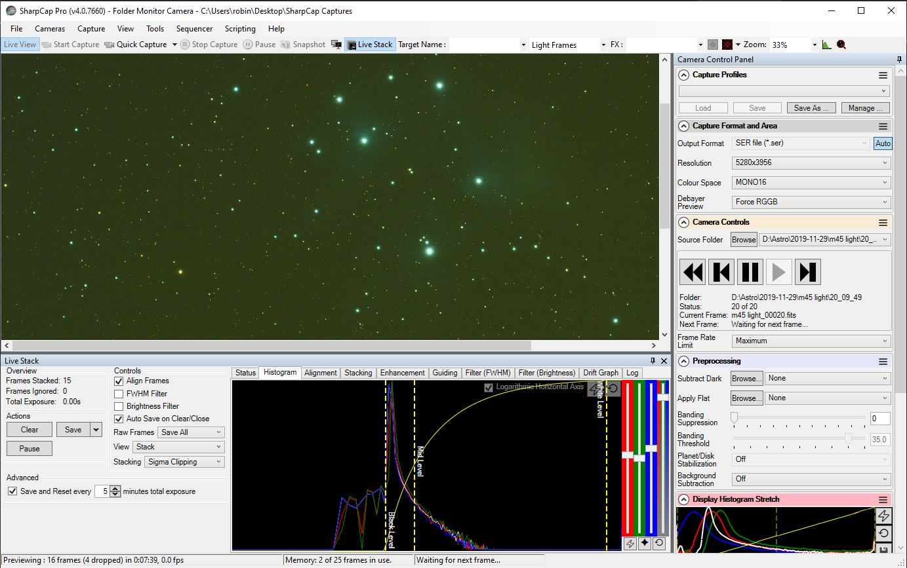Open the Debayer Preview dropdown
This screenshot has height=568, width=907.
811,202
